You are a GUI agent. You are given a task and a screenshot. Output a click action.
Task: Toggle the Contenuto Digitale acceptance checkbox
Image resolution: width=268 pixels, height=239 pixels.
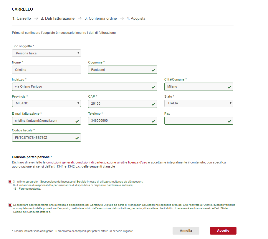(x=10, y=205)
